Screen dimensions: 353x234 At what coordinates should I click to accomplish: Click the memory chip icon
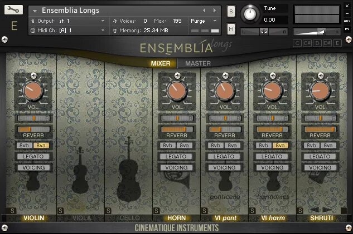pos(115,31)
